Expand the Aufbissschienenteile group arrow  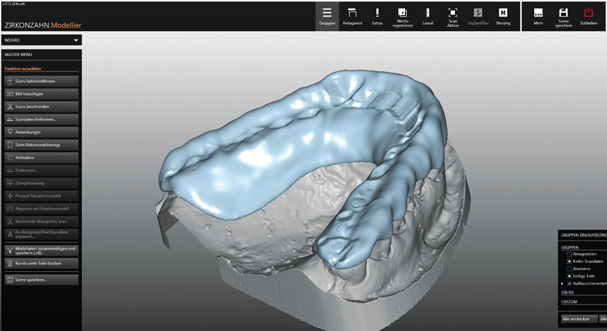(x=562, y=283)
